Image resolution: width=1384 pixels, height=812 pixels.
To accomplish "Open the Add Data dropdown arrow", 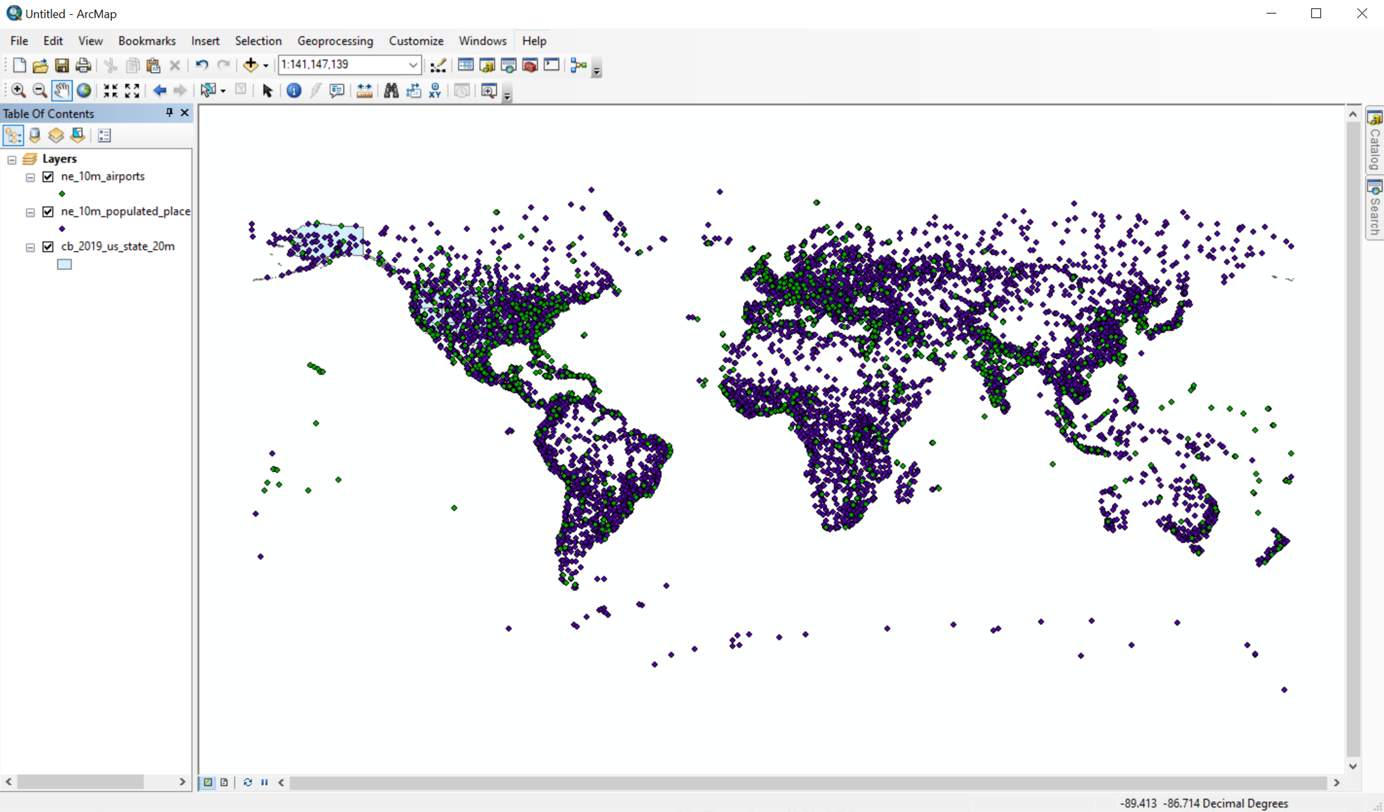I will tap(266, 65).
